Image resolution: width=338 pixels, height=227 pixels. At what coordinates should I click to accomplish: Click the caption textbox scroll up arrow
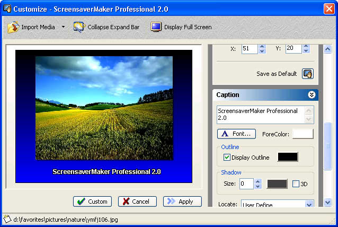(x=309, y=110)
